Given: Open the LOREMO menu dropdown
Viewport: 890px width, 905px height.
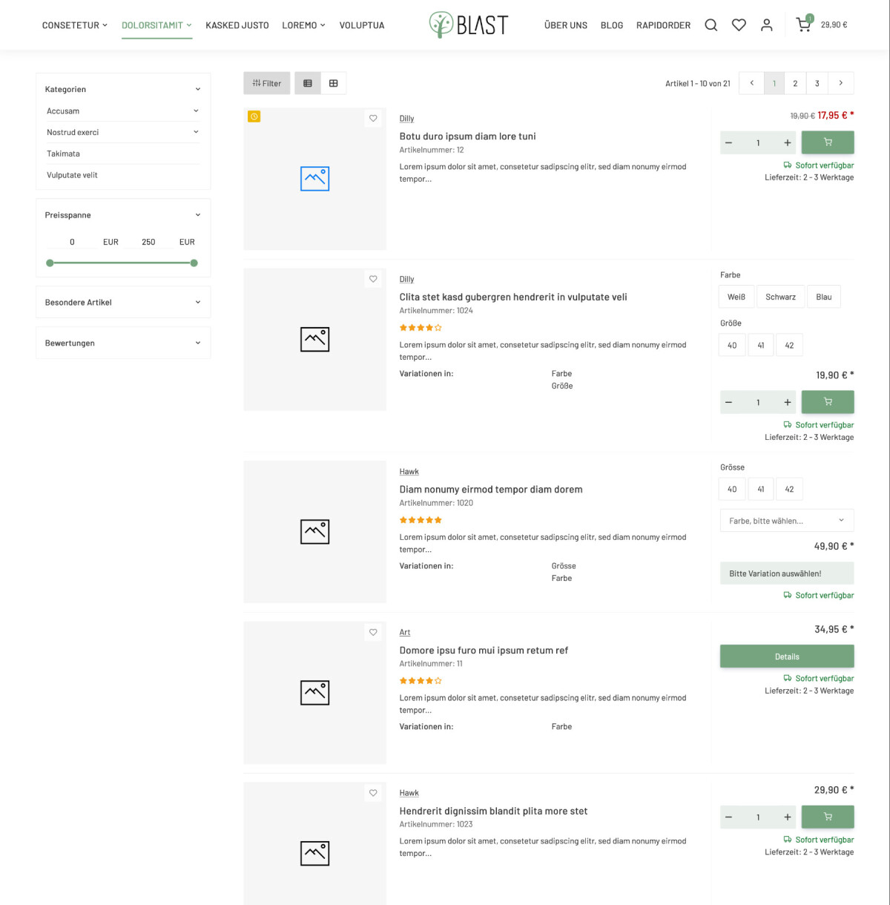Looking at the screenshot, I should (x=303, y=25).
